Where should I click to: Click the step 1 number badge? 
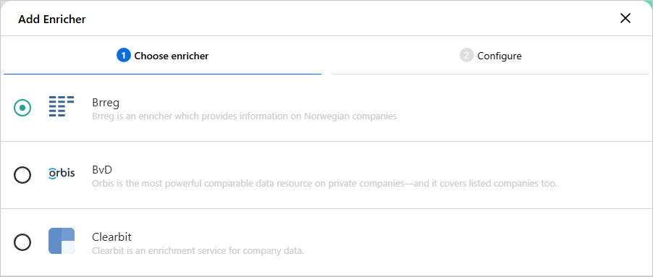[124, 55]
